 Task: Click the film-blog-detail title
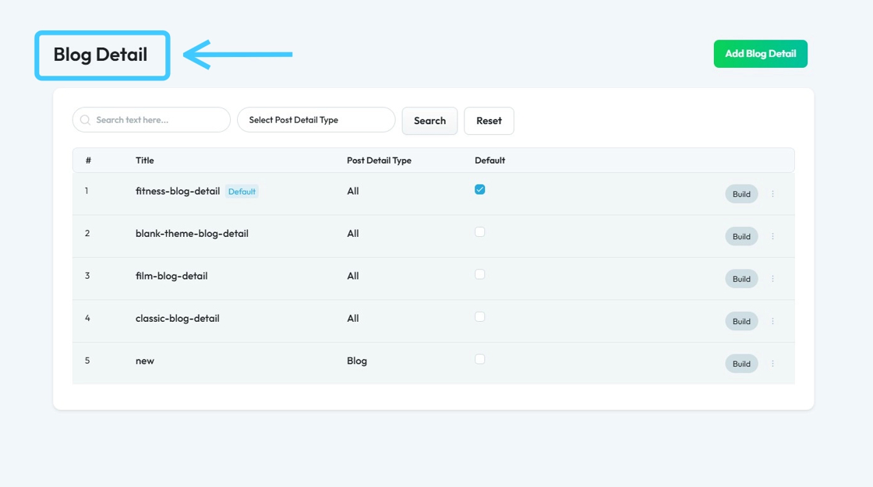tap(171, 276)
